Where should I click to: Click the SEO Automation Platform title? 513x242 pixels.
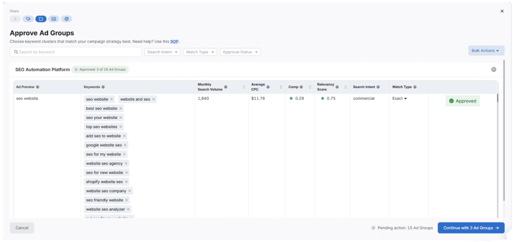(x=43, y=69)
